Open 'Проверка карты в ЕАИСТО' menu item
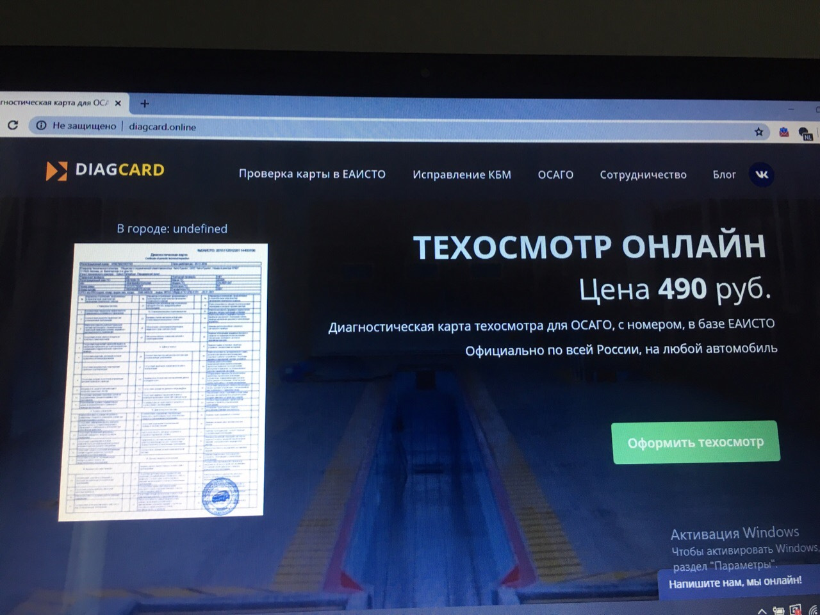Viewport: 820px width, 615px height. click(312, 174)
